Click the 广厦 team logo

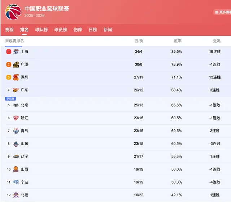tap(16, 64)
